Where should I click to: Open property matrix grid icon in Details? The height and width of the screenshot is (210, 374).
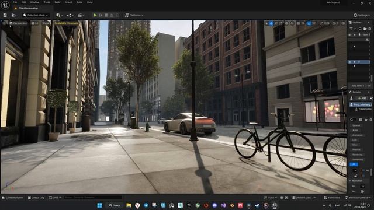361,120
